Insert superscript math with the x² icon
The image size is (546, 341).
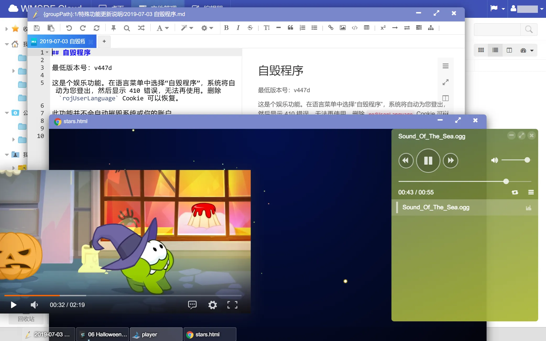pyautogui.click(x=383, y=28)
